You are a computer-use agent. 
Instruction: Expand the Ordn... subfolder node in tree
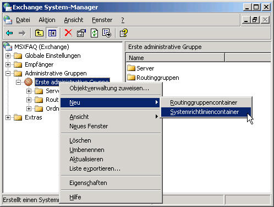click(x=29, y=108)
